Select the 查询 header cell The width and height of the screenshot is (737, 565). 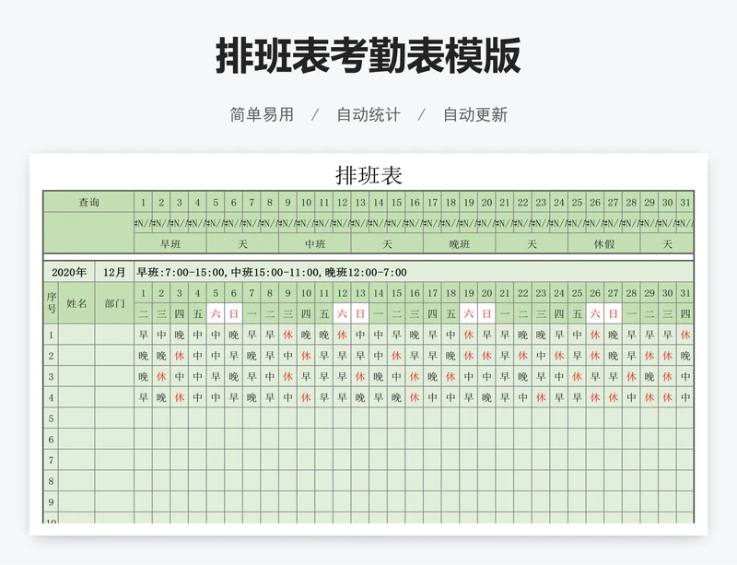click(88, 202)
